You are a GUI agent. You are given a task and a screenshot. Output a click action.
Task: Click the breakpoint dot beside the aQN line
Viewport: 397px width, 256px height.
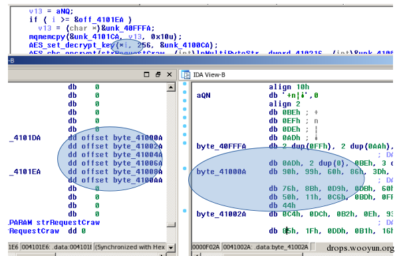point(185,92)
